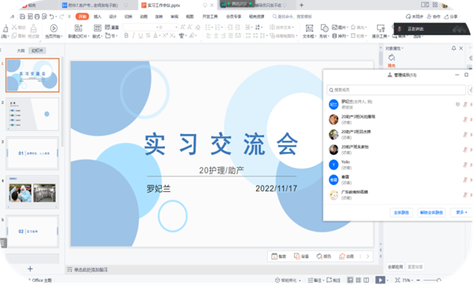Image resolution: width=473 pixels, height=285 pixels.
Task: Toggle Strikethrough formatting
Action: (148, 35)
